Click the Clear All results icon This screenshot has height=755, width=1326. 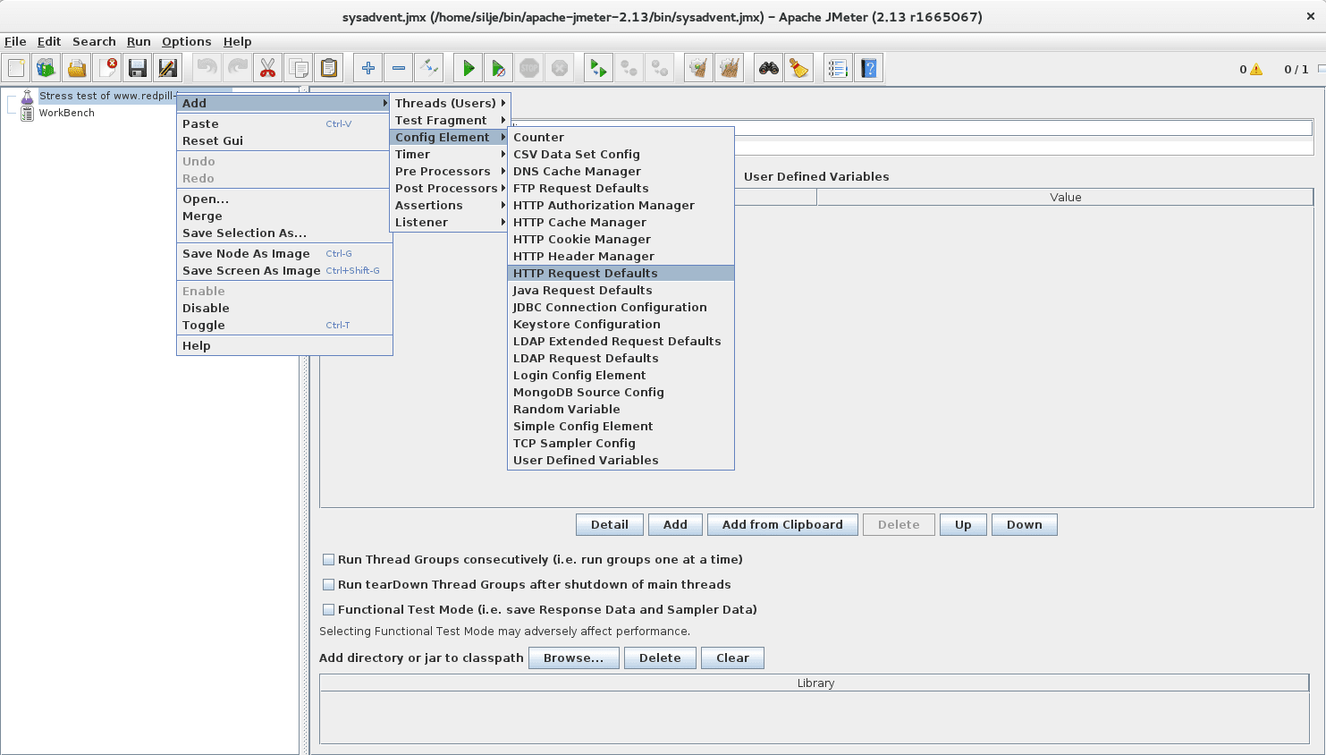(730, 68)
